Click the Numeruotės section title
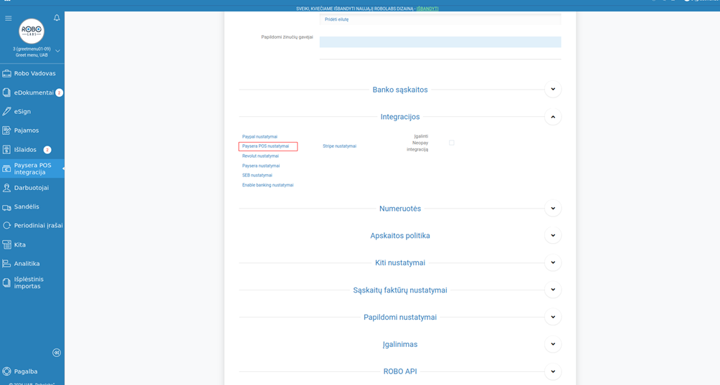This screenshot has height=385, width=720. pos(400,209)
